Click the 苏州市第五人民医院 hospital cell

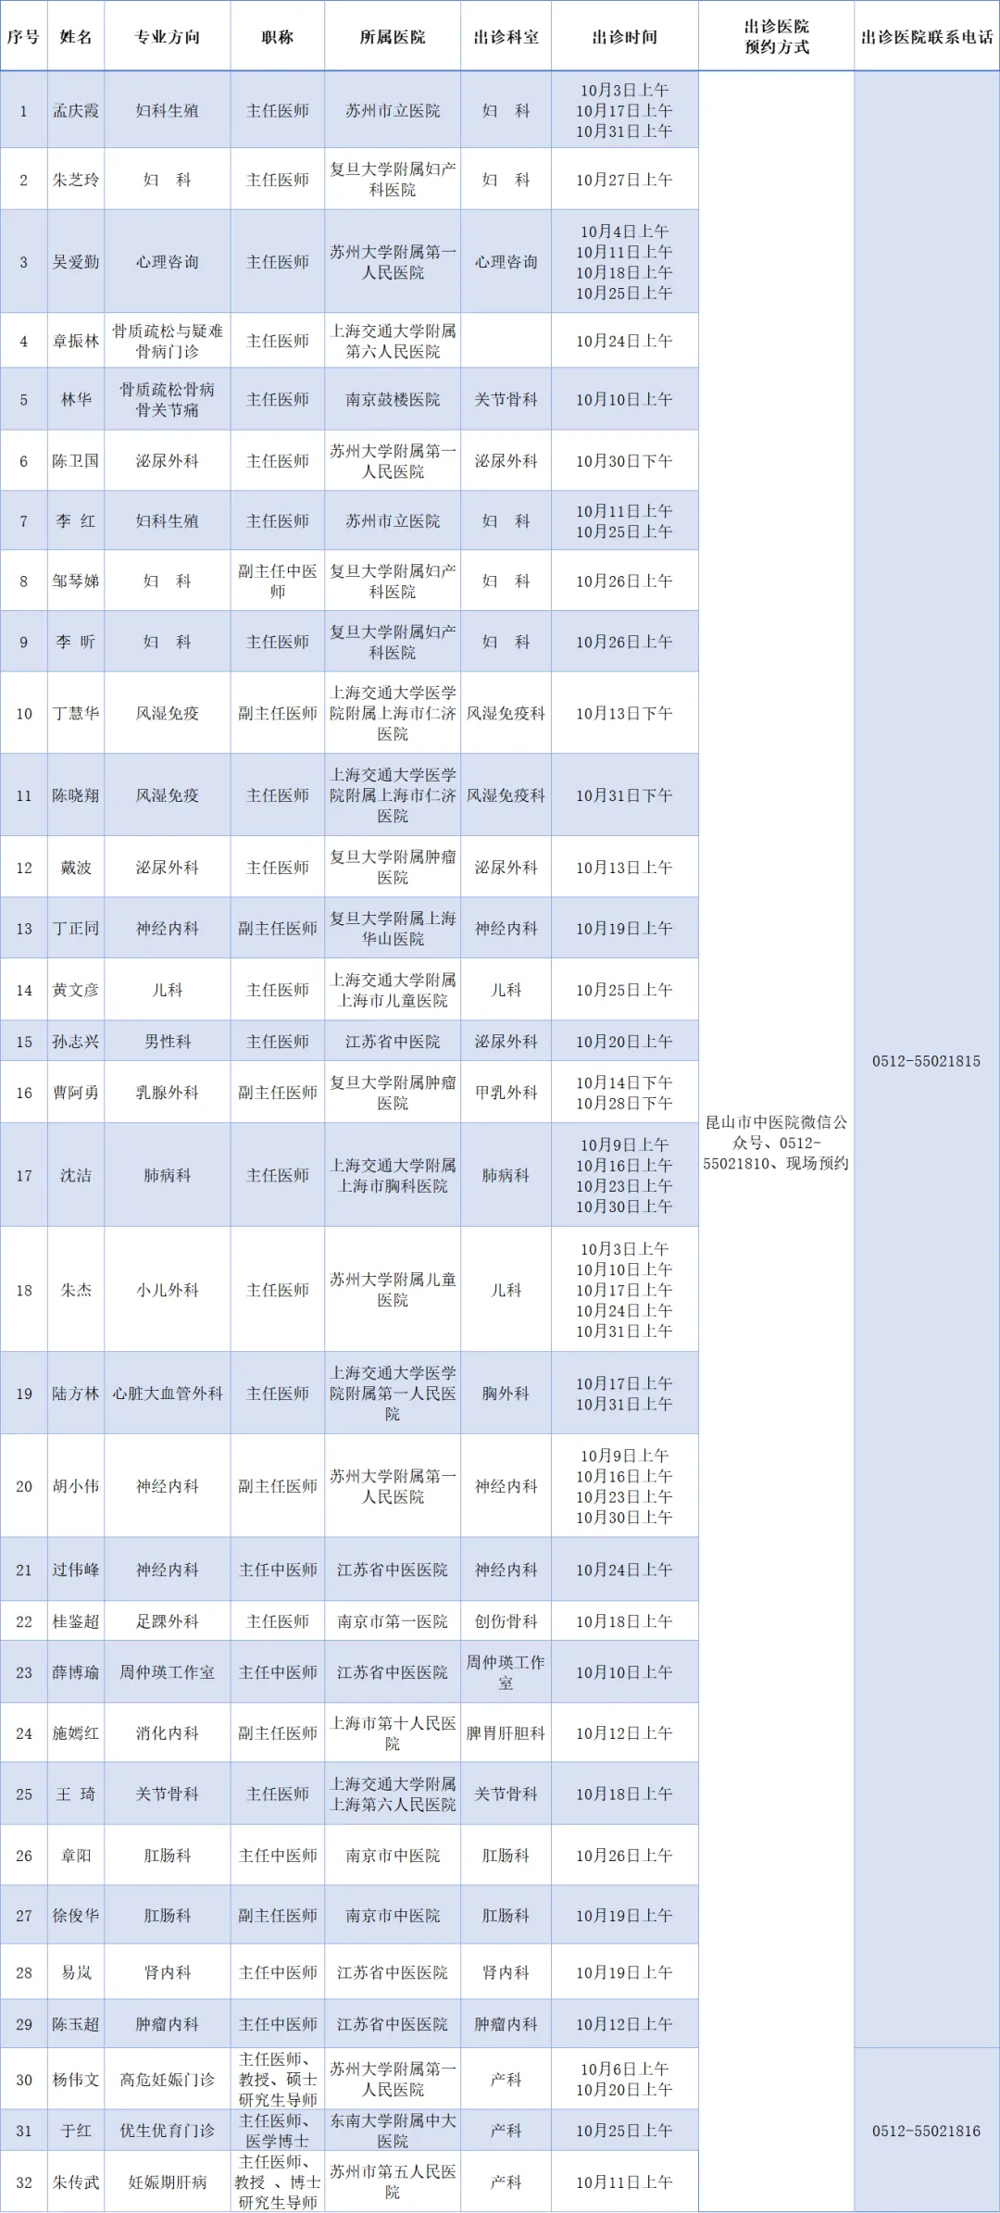pyautogui.click(x=393, y=2182)
